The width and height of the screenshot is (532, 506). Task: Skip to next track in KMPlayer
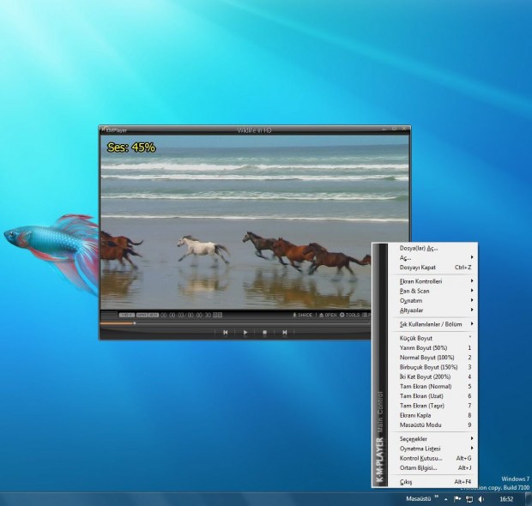click(x=284, y=333)
